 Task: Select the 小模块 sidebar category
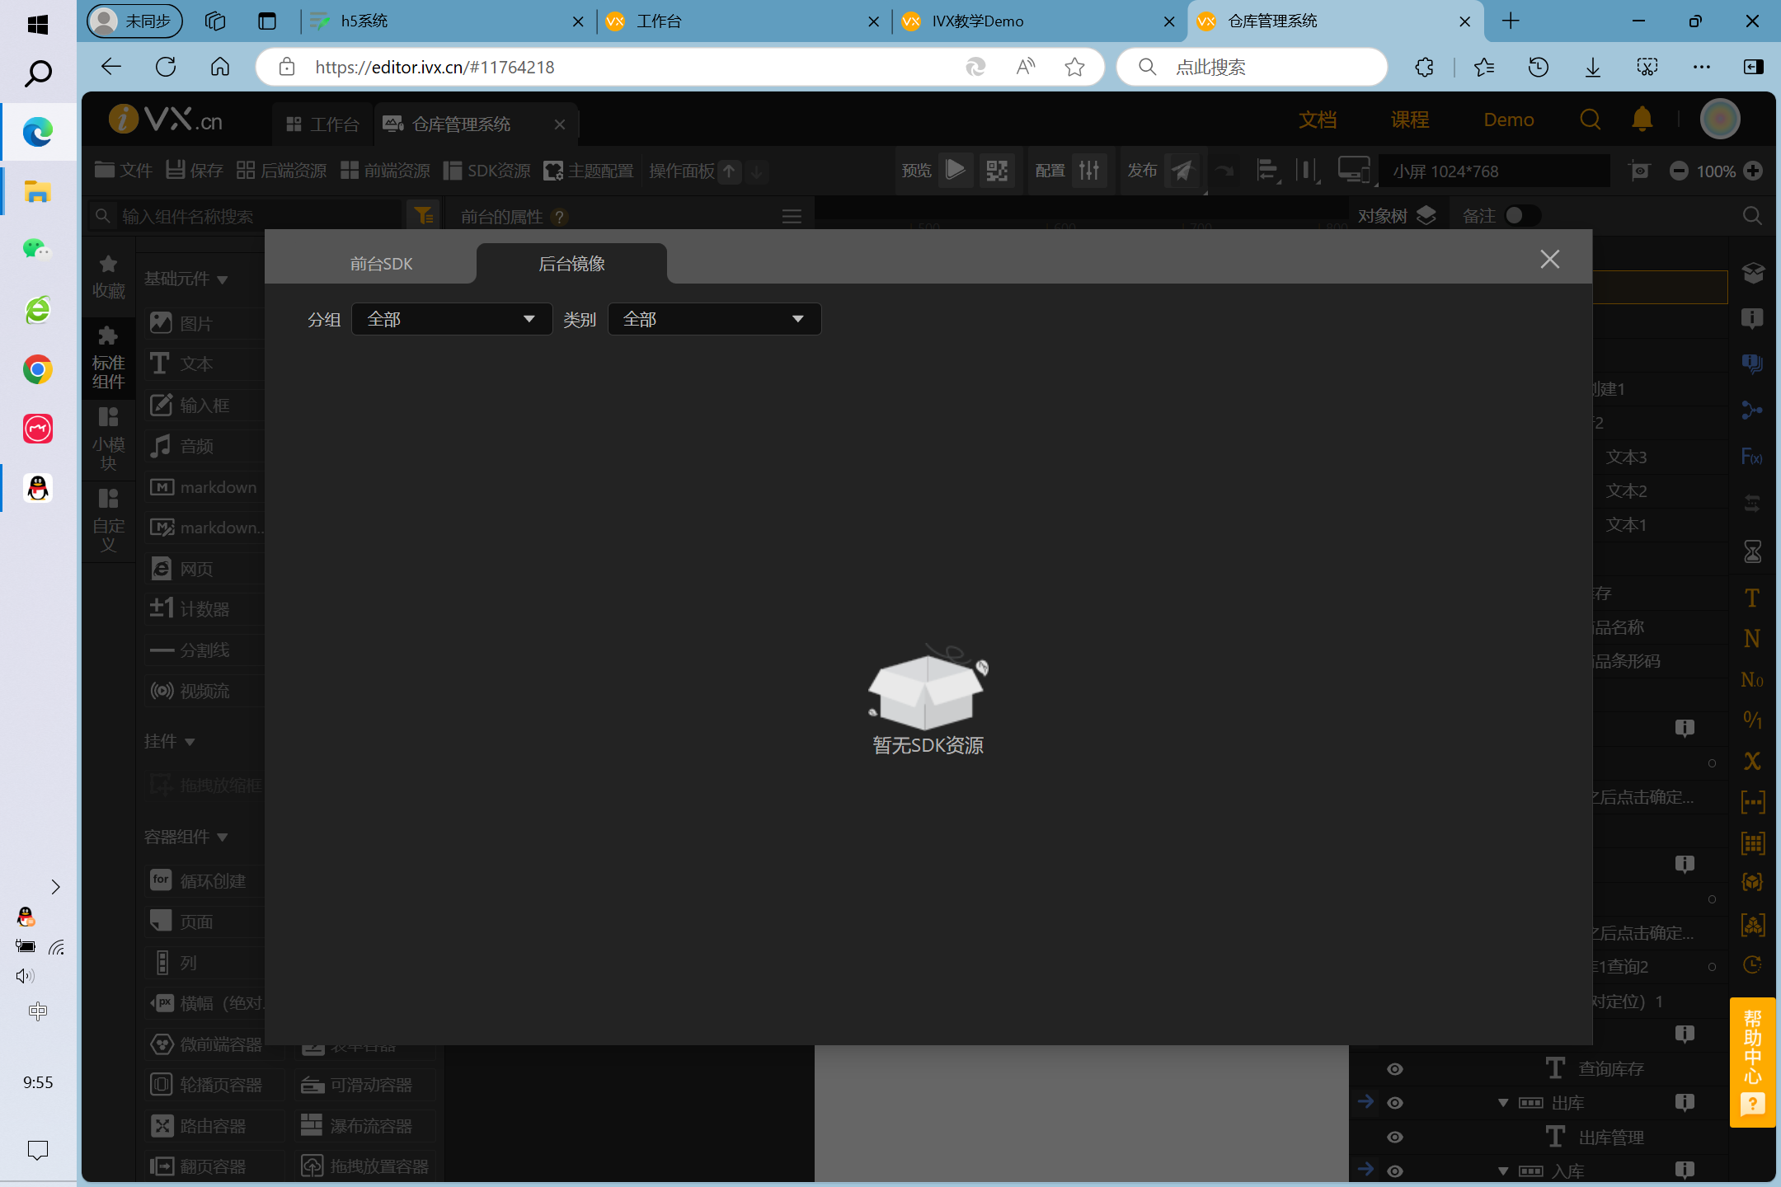pos(108,438)
